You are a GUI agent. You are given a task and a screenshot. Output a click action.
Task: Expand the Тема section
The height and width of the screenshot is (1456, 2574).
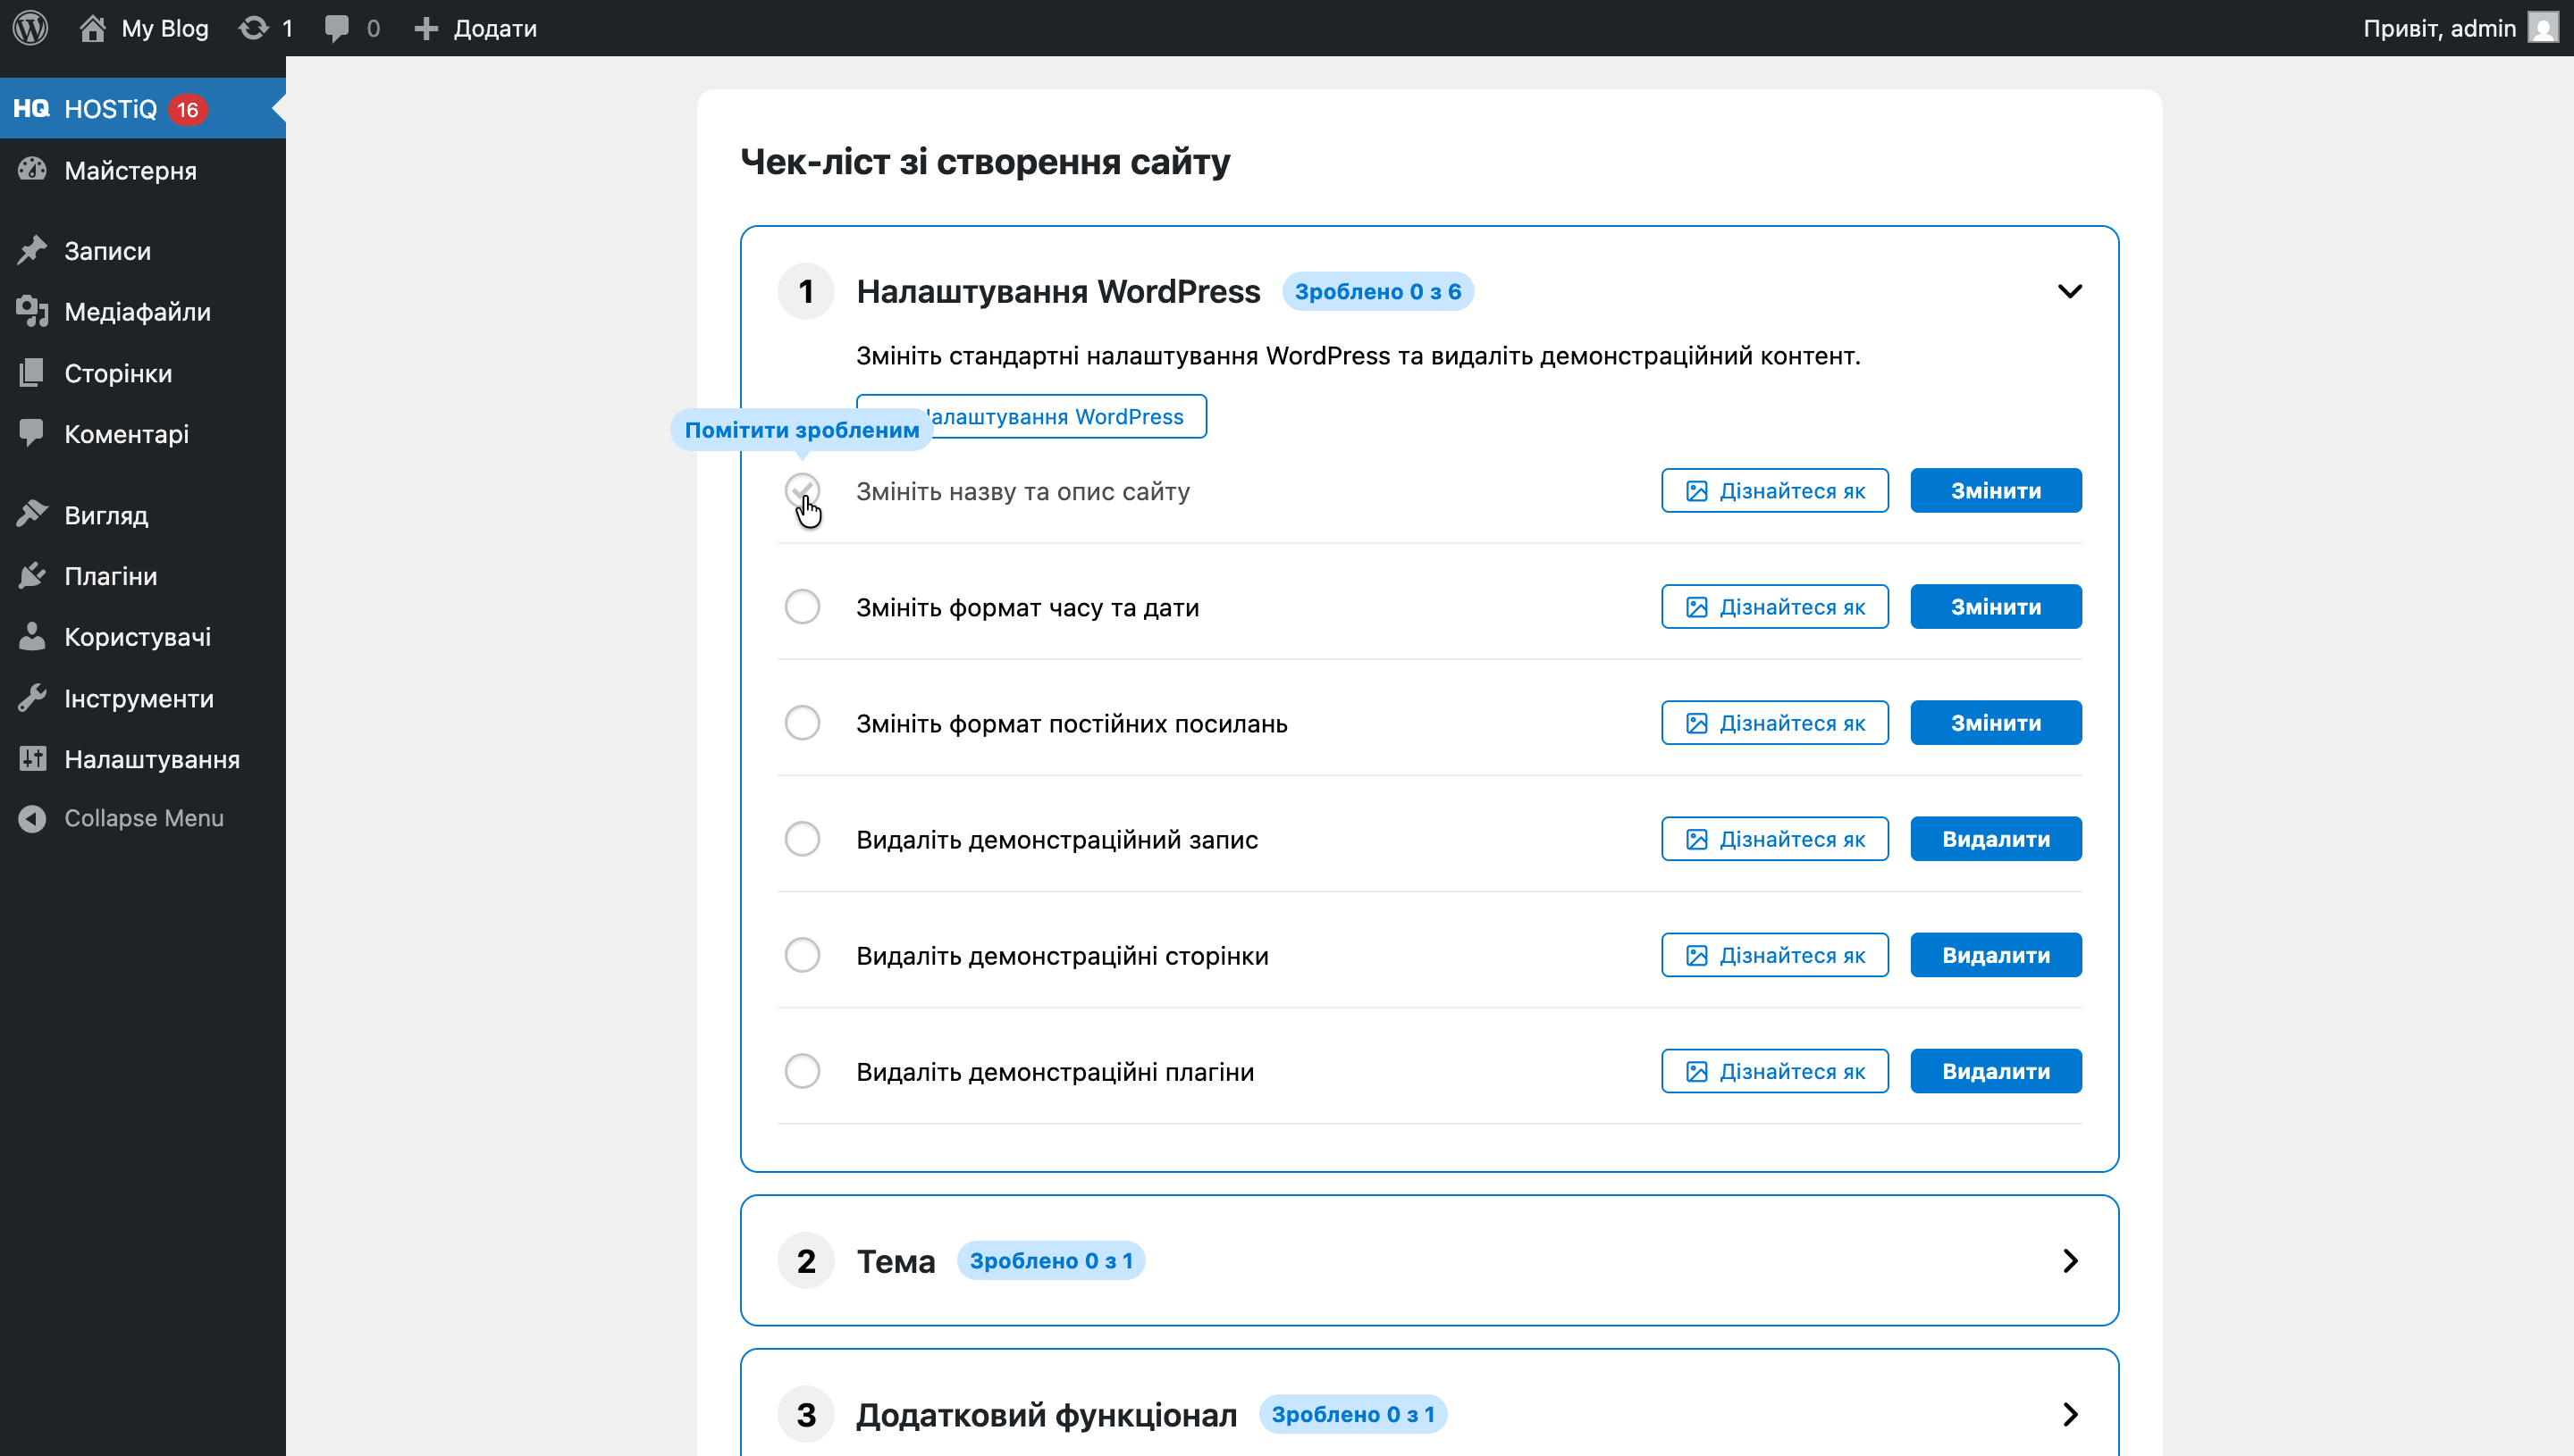[x=2069, y=1260]
